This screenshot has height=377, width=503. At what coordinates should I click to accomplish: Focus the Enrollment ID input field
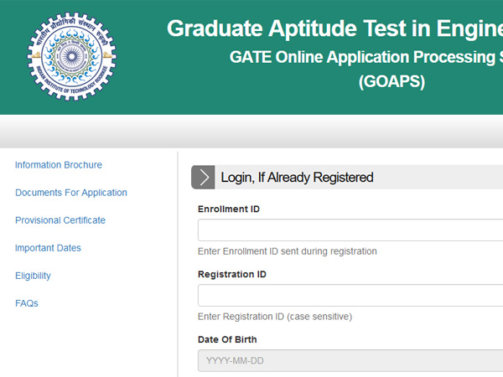click(x=350, y=230)
